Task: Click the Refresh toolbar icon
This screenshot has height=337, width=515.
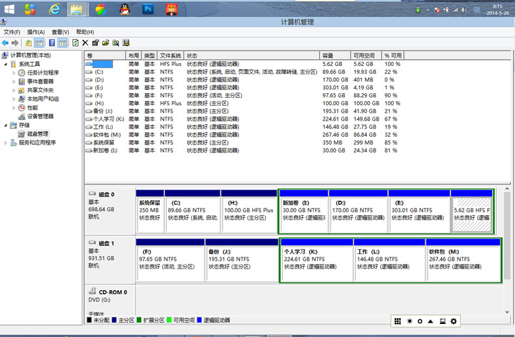Action: coord(76,43)
